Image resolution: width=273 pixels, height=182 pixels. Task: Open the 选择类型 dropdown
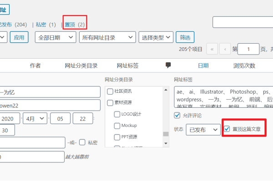click(156, 37)
